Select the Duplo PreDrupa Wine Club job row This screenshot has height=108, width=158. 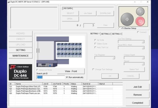coord(61,86)
